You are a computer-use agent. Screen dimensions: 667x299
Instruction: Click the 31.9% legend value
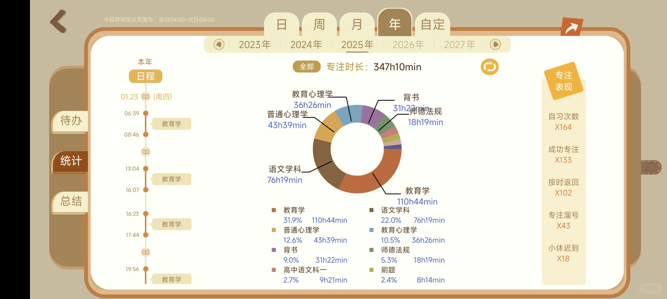point(293,220)
